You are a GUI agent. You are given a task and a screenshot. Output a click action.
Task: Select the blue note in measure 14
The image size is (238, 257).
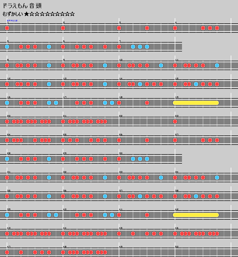click(x=140, y=84)
